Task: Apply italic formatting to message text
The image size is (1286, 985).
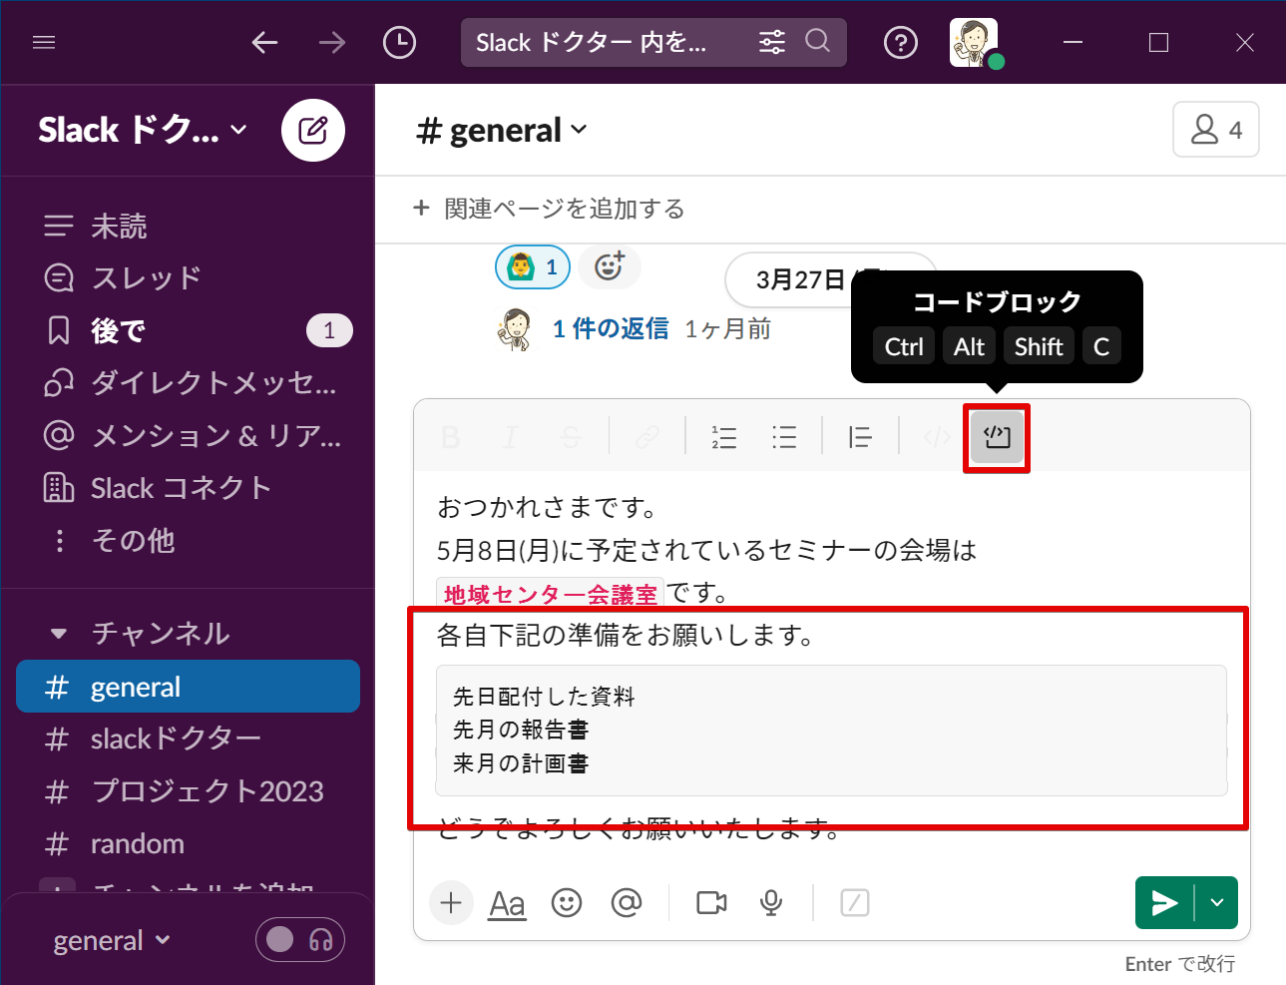Action: click(510, 437)
